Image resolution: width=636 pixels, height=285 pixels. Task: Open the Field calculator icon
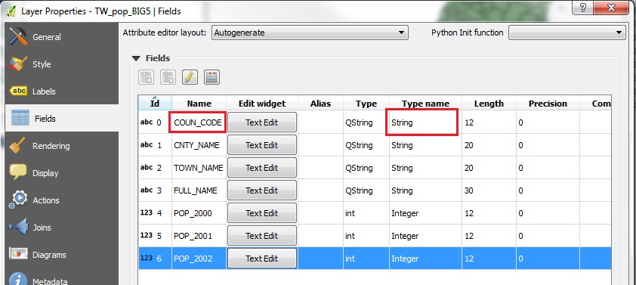tap(211, 77)
